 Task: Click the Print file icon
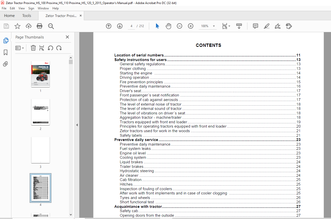point(40,26)
